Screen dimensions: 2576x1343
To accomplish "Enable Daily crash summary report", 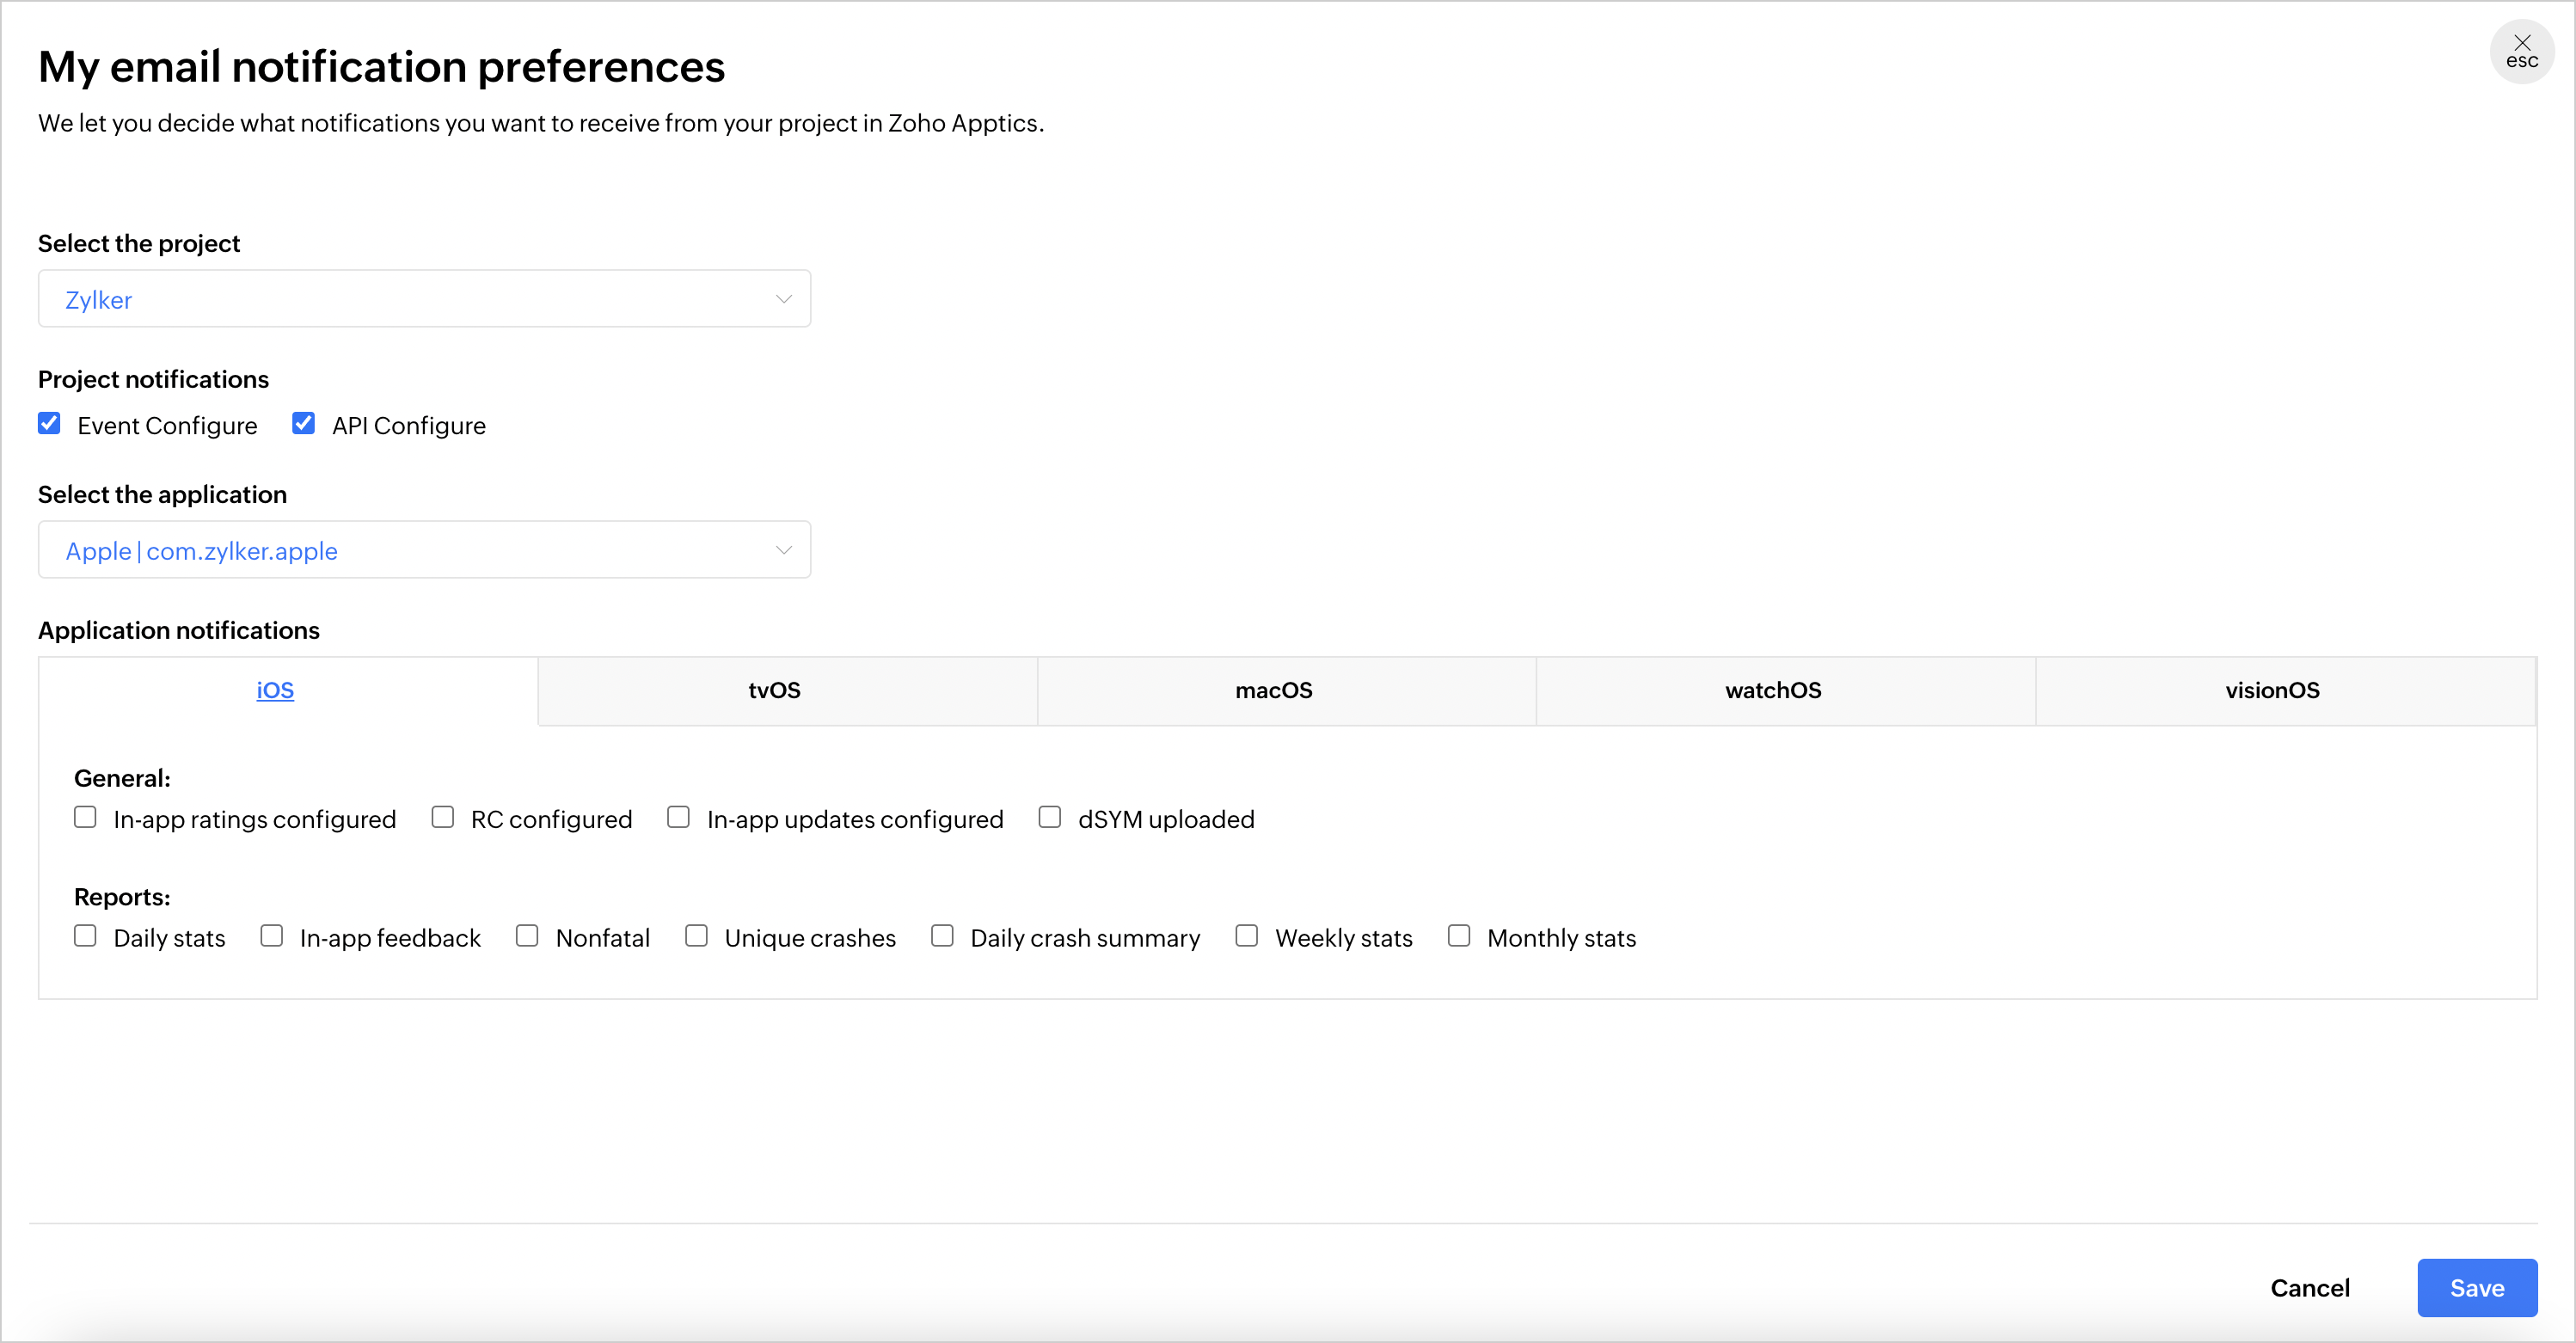I will [942, 936].
